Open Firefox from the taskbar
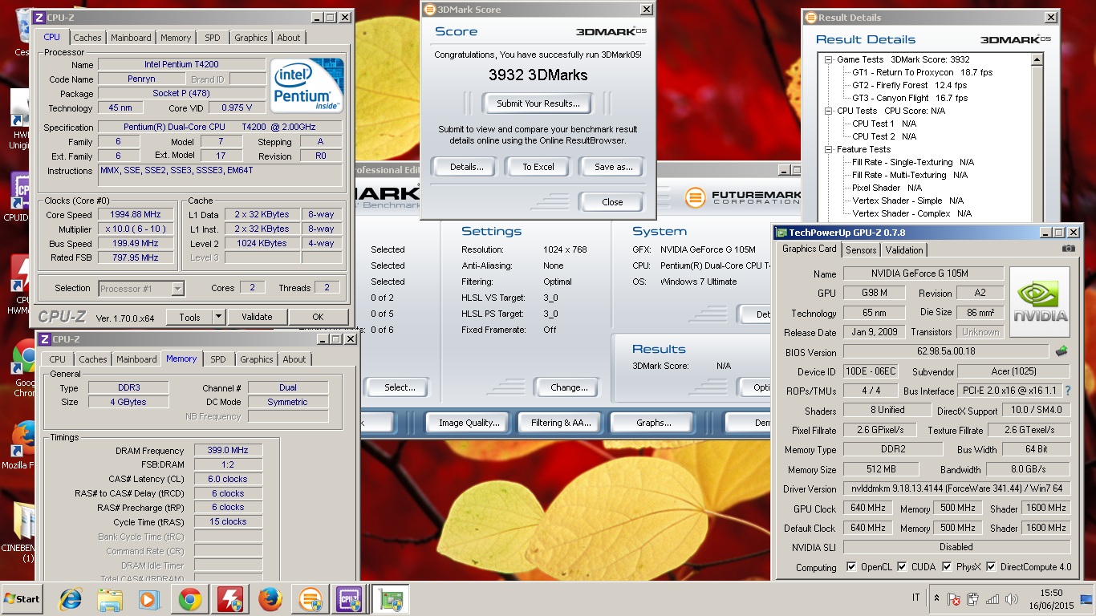 270,599
